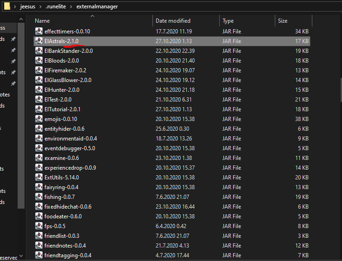342x261 pixels.
Task: Click the JAR icon of environmentaid-0.0.4
Action: [39, 138]
